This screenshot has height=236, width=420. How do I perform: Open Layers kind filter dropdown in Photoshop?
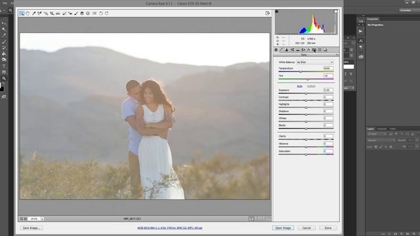[x=377, y=134]
